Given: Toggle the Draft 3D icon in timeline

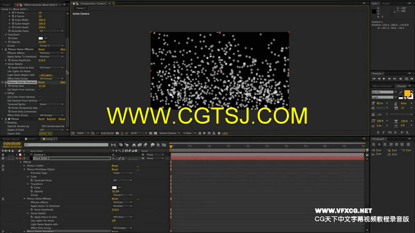Looking at the screenshot, I should 127,145.
